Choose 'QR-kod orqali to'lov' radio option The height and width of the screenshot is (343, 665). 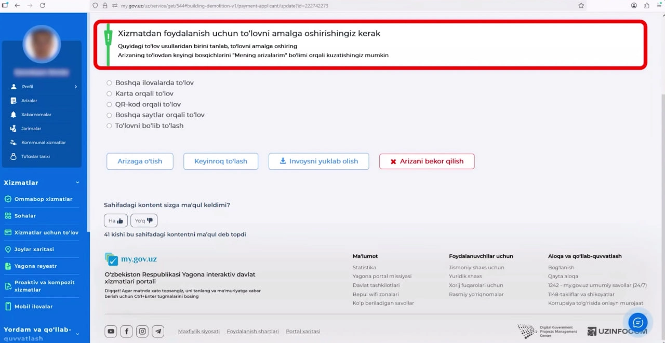[109, 104]
